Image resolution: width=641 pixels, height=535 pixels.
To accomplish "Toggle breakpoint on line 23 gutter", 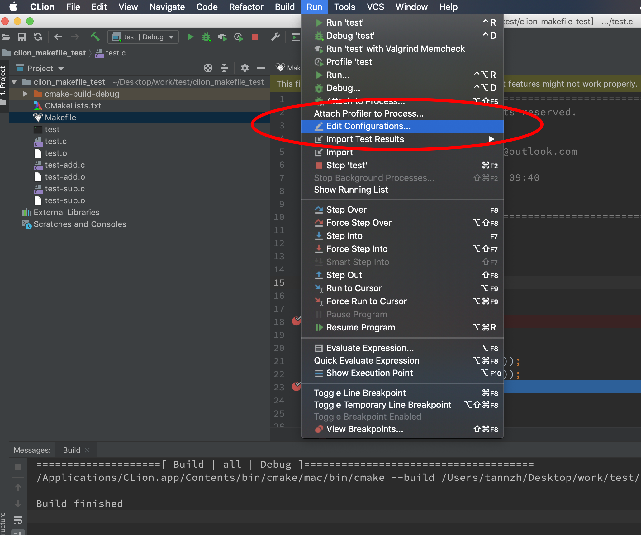I will pos(296,387).
